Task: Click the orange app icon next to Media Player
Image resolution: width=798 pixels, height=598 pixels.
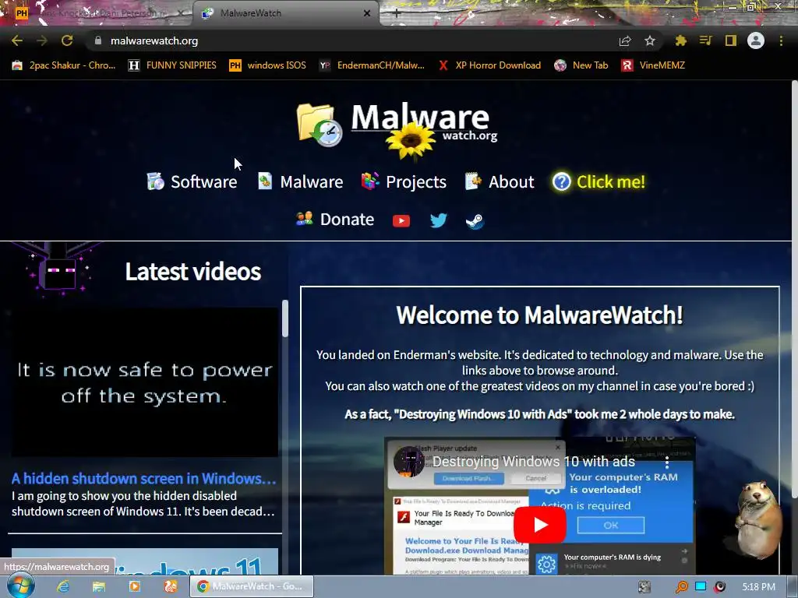Action: click(171, 586)
